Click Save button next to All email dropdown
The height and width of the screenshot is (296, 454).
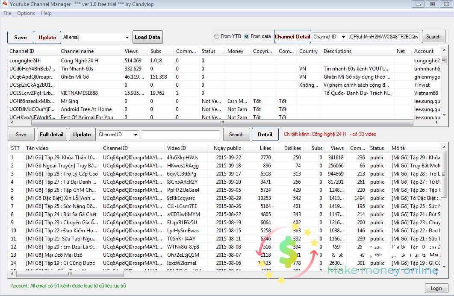(21, 37)
